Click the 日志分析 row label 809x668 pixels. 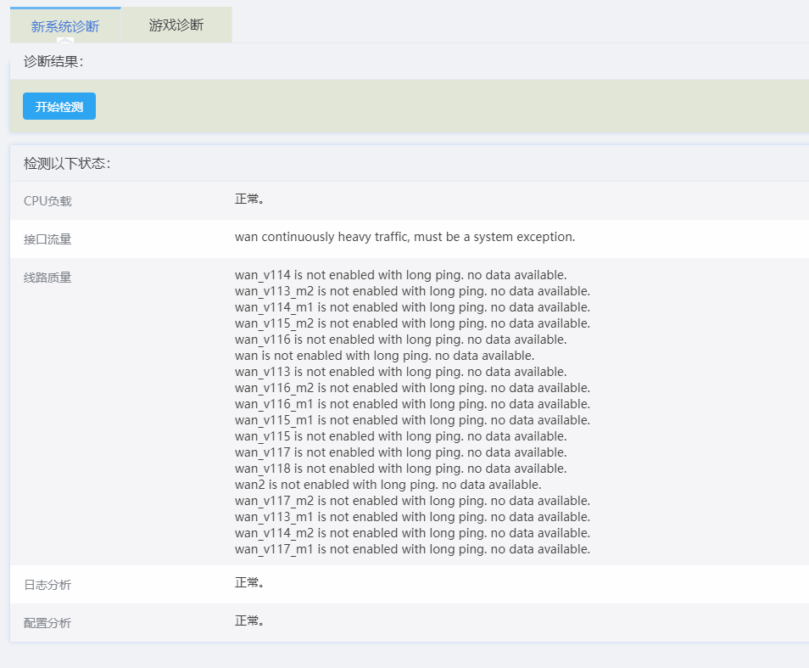47,585
